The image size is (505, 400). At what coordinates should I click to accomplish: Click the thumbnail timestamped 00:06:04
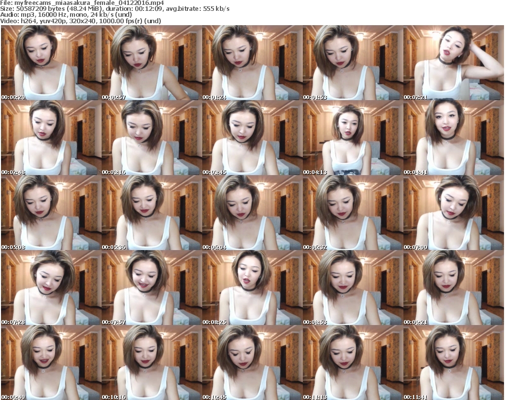(252, 213)
